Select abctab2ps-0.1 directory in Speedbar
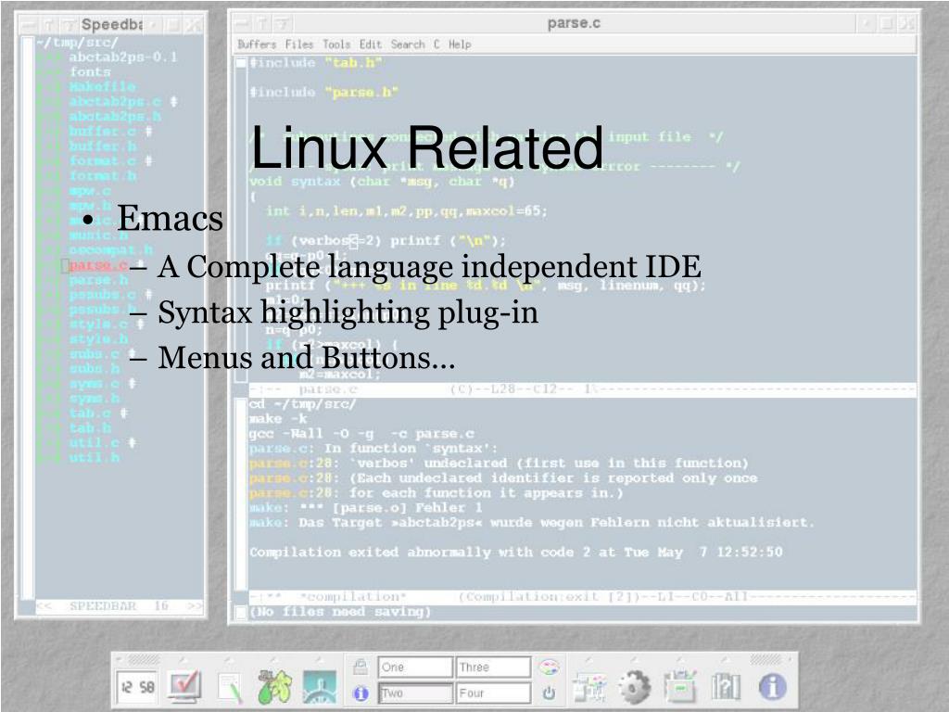This screenshot has width=949, height=712. click(123, 57)
